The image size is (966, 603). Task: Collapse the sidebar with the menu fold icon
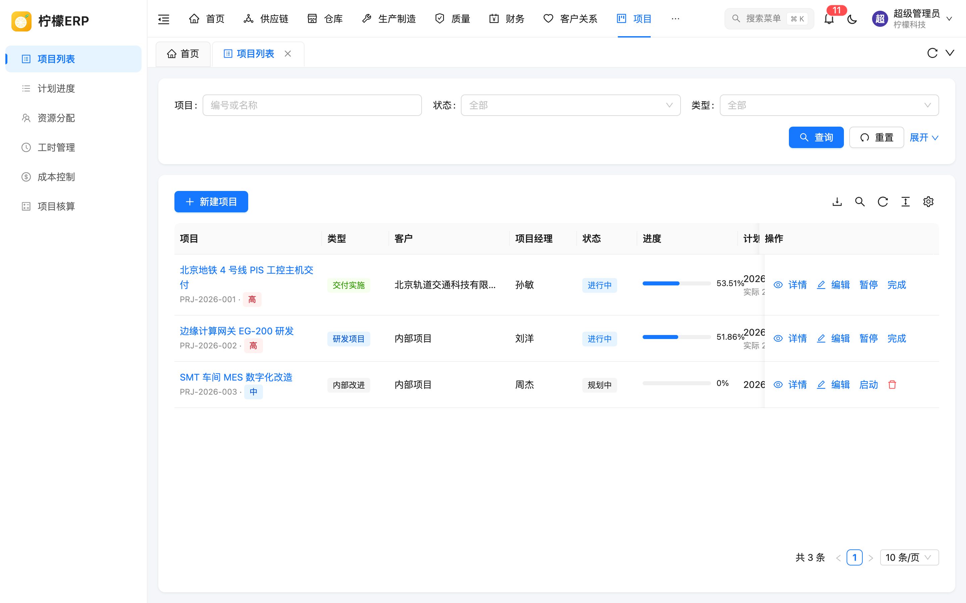(164, 19)
